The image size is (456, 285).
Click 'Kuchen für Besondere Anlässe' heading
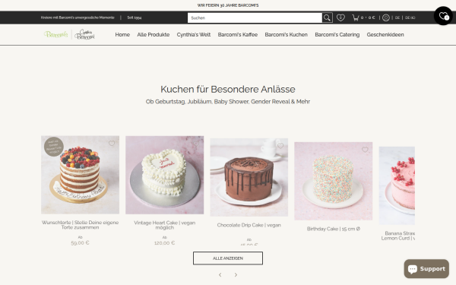point(228,89)
